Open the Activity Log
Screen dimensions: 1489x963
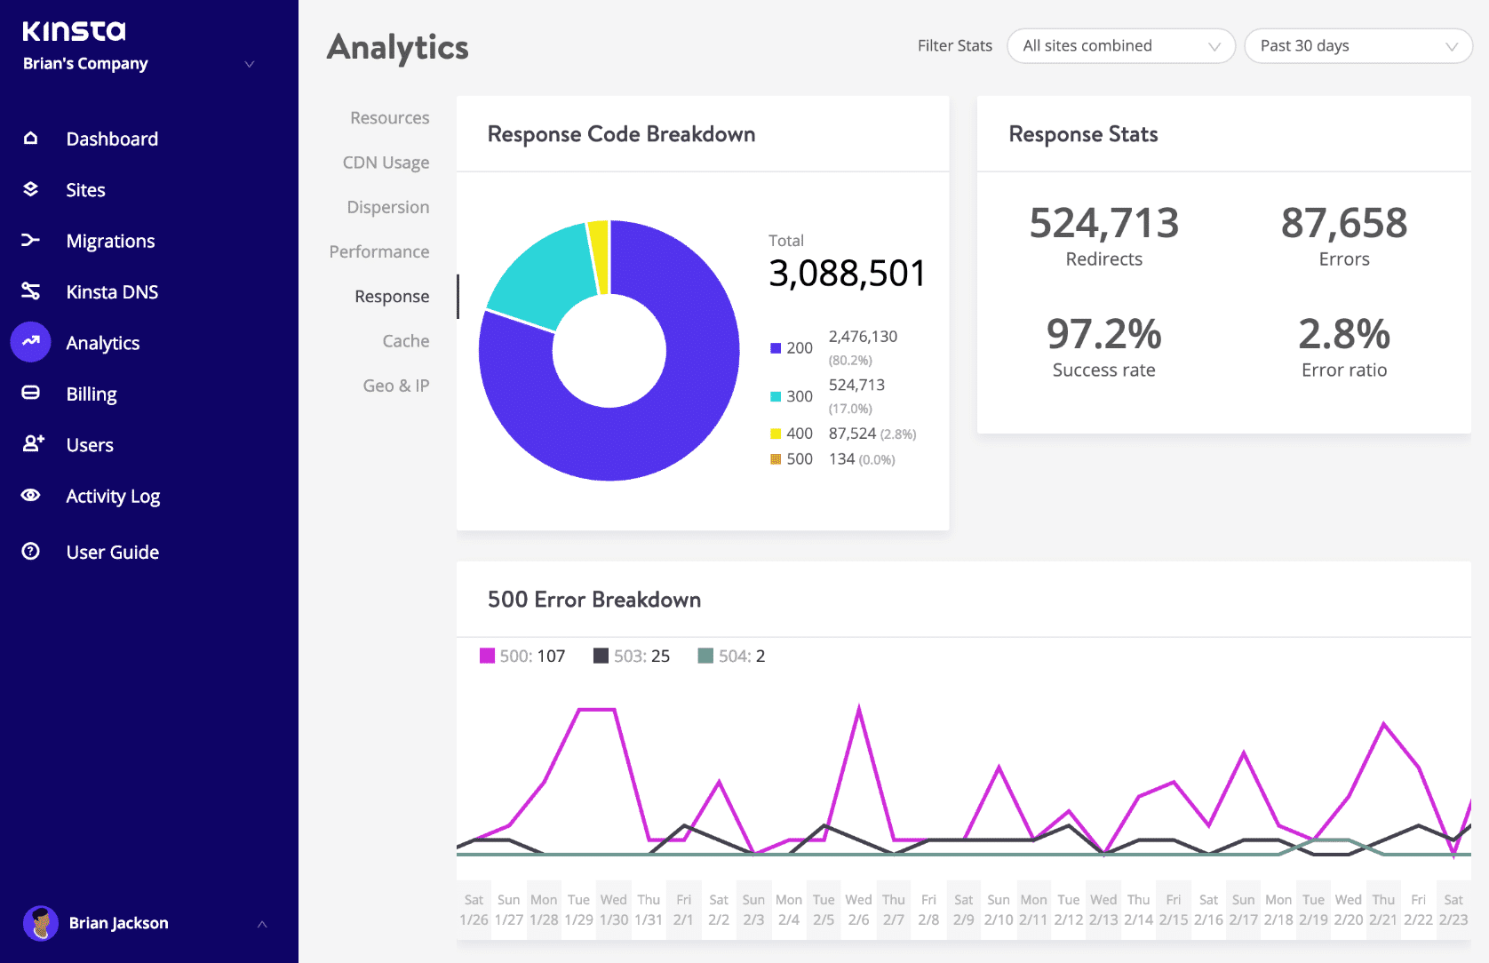coord(112,496)
